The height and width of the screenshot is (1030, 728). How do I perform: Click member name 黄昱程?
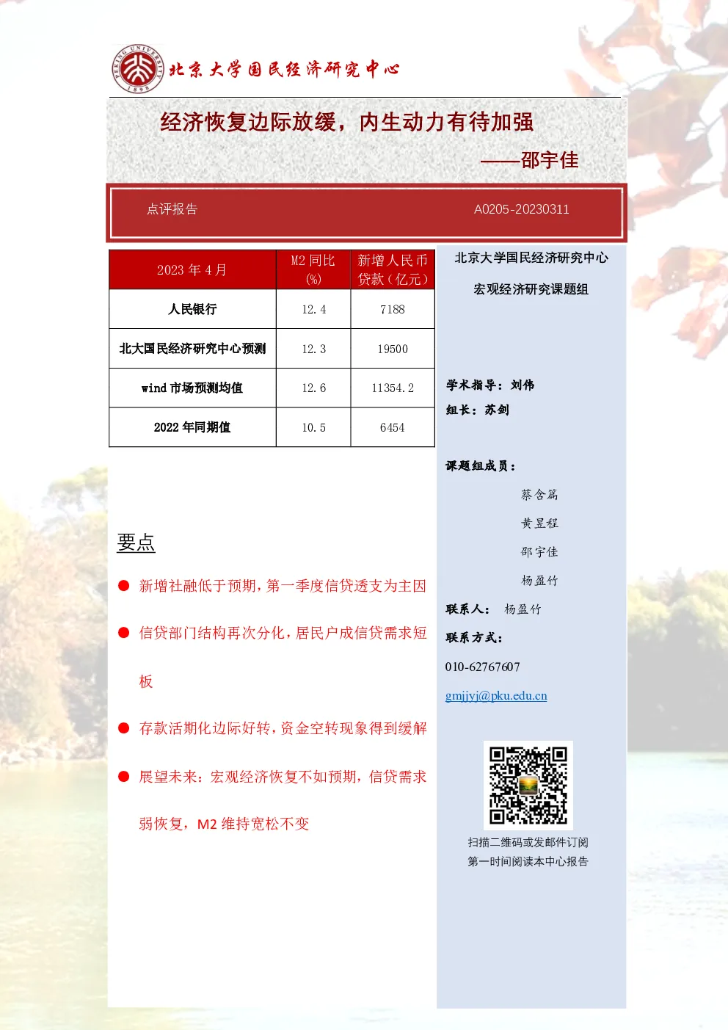(539, 523)
